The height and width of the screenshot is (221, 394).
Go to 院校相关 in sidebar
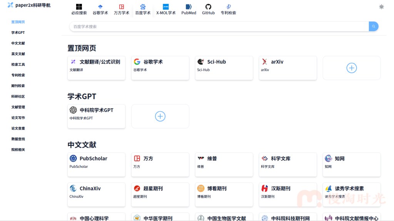[18, 150]
